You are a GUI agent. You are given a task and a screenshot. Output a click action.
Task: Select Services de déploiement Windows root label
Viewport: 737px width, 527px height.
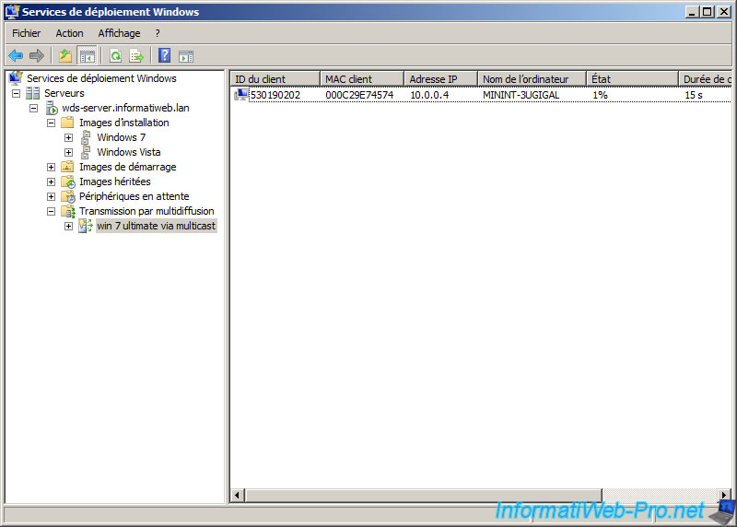point(101,78)
